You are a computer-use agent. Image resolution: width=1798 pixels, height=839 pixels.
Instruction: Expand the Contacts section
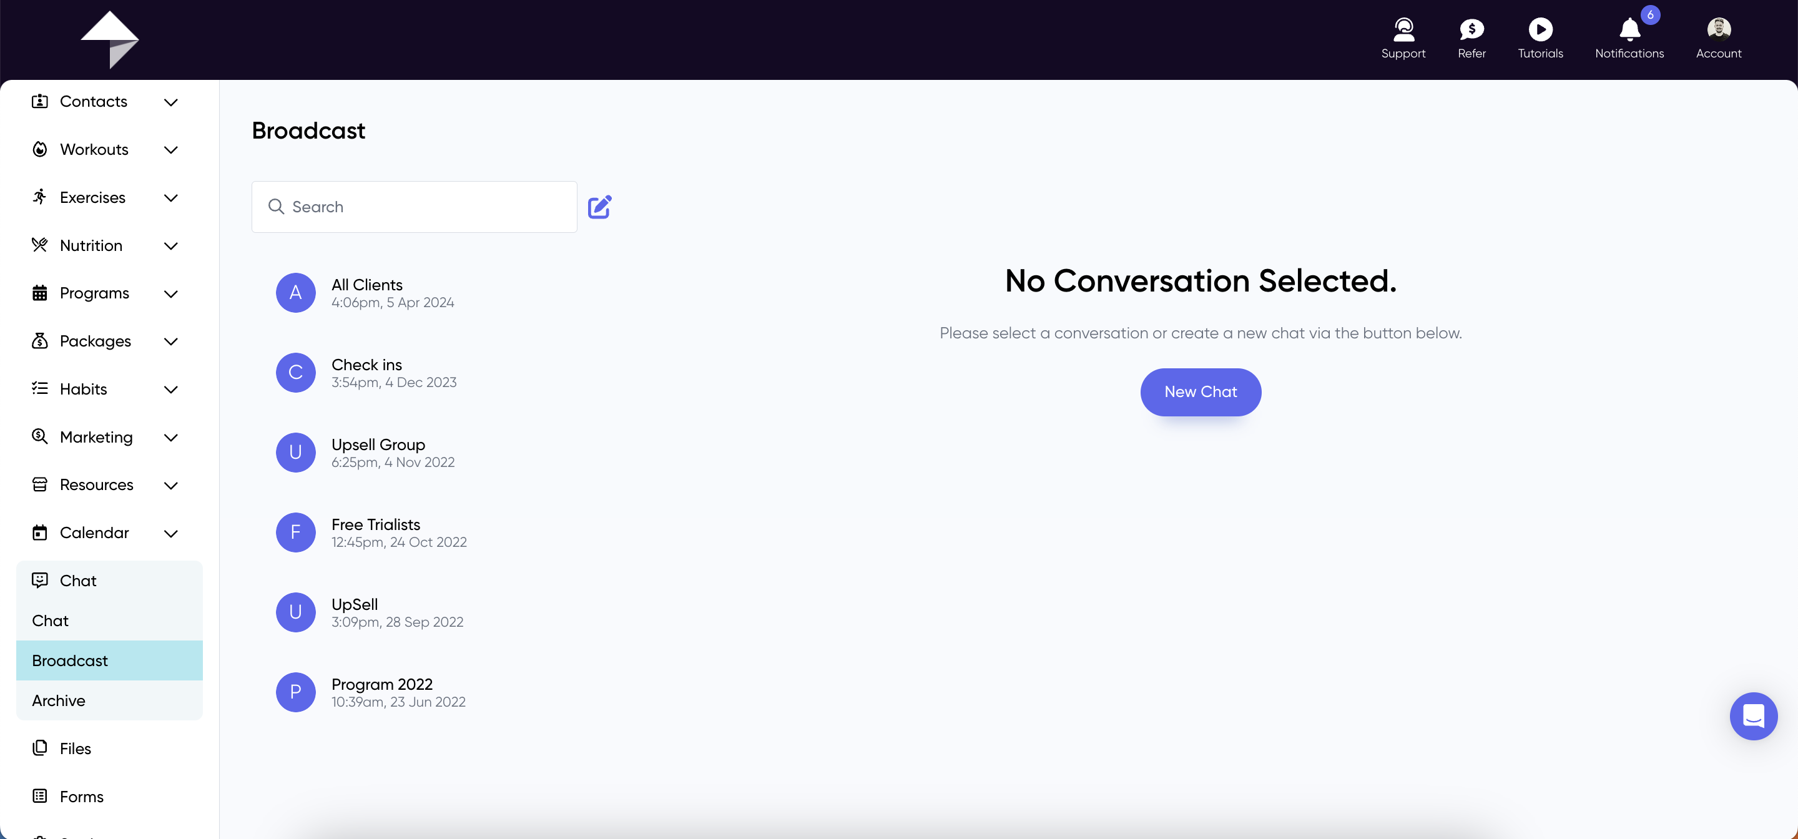[x=171, y=102]
